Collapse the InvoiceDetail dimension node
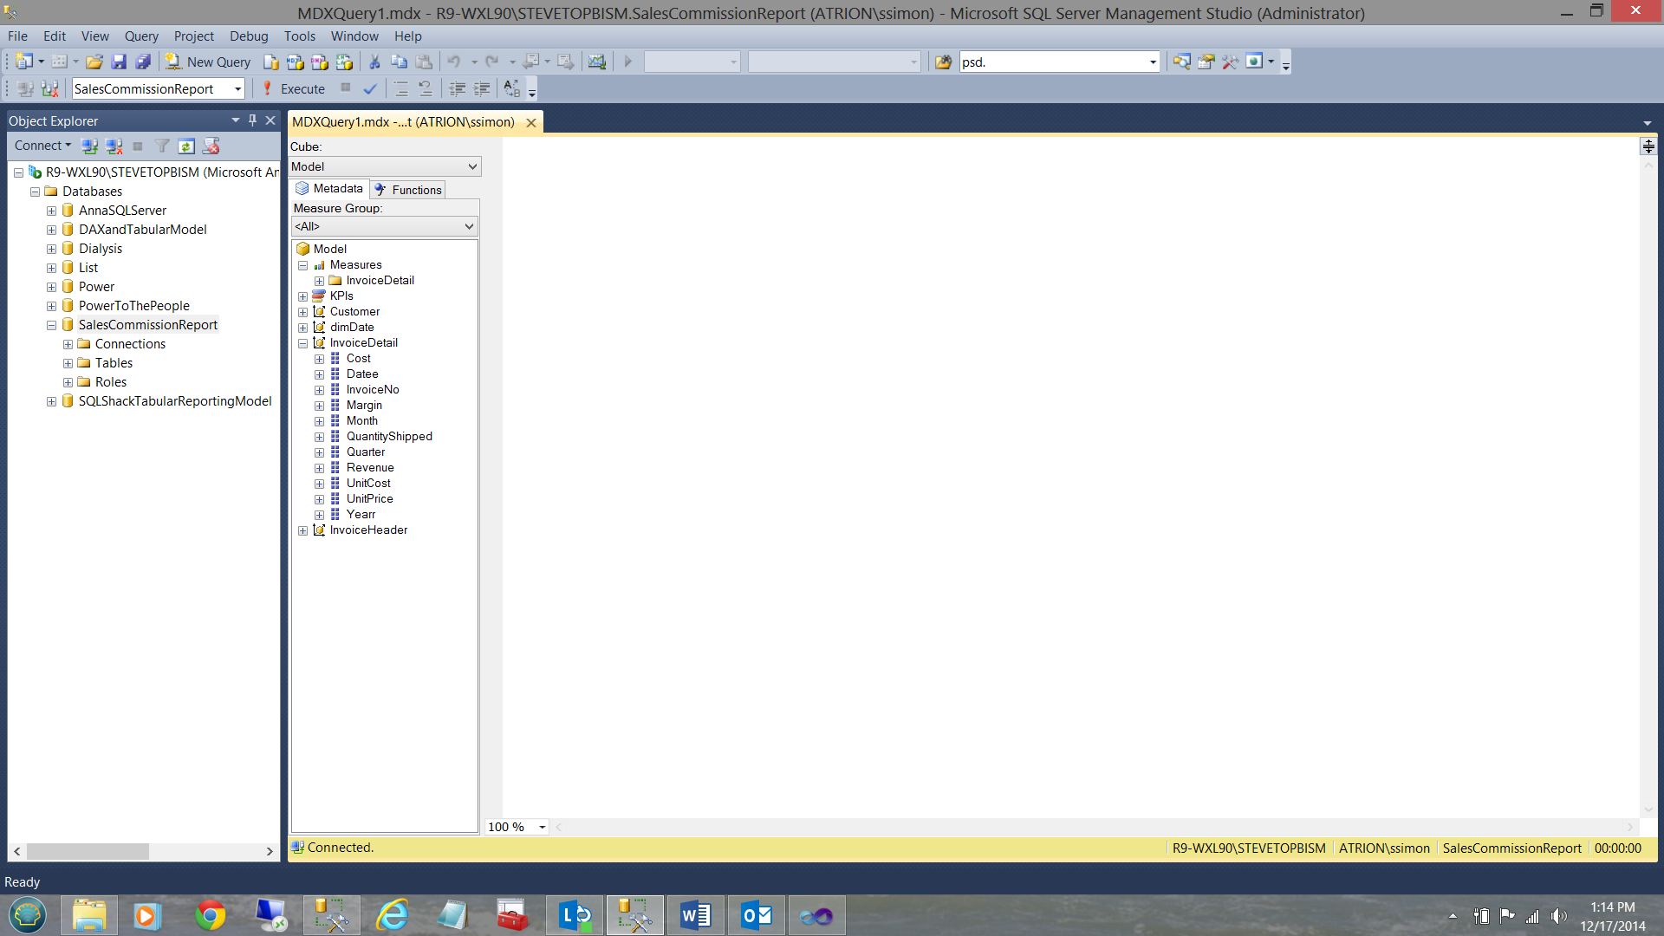 pyautogui.click(x=302, y=343)
